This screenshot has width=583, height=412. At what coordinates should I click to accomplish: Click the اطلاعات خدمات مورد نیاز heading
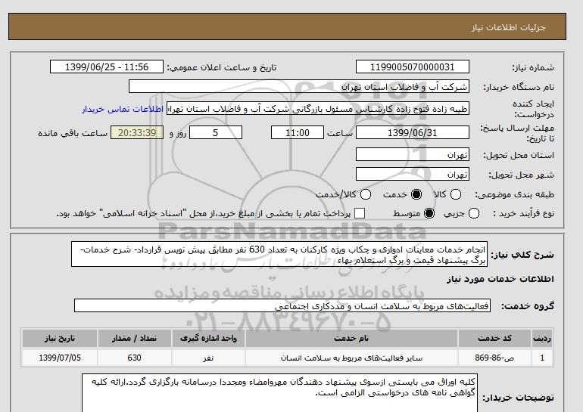[500, 279]
